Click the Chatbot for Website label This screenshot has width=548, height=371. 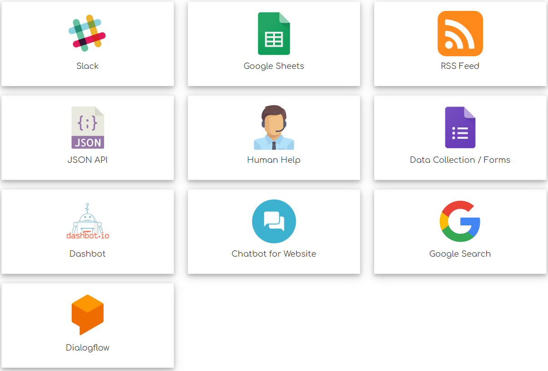click(274, 254)
